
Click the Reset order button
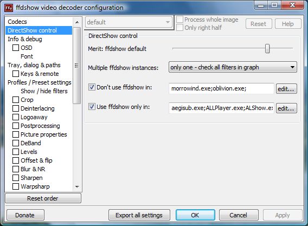[43, 198]
